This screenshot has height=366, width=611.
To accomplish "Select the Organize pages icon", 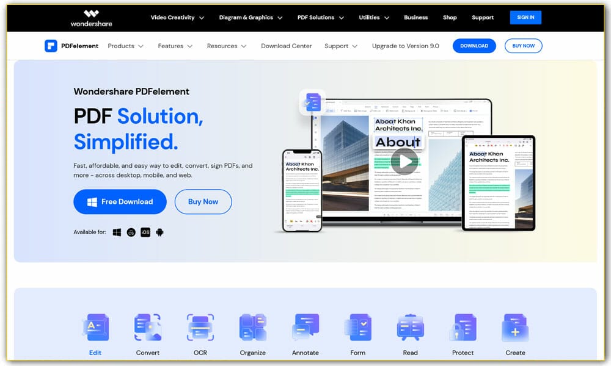I will coord(252,326).
